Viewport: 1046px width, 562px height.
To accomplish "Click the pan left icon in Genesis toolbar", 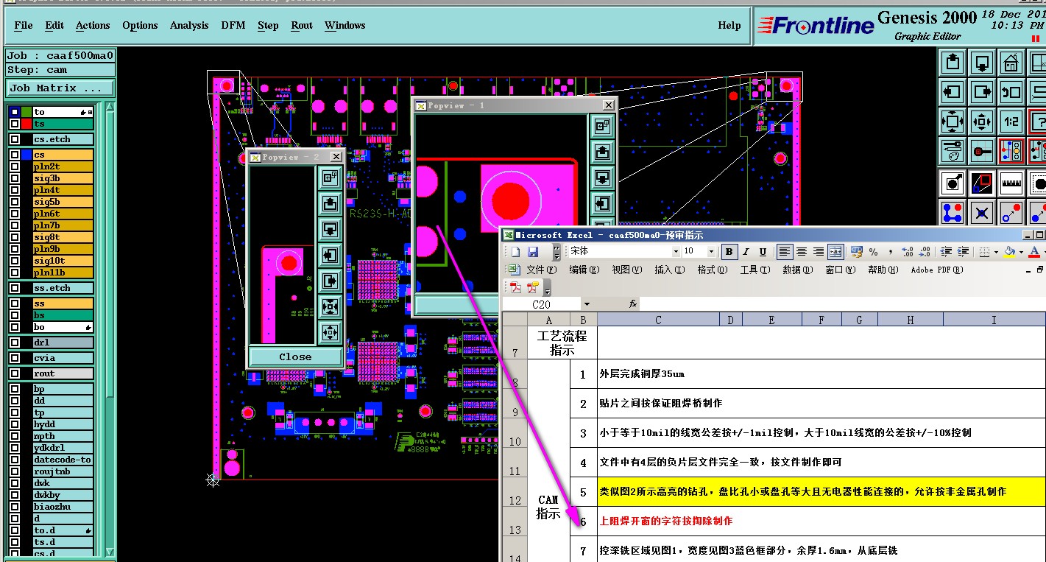I will (x=953, y=92).
